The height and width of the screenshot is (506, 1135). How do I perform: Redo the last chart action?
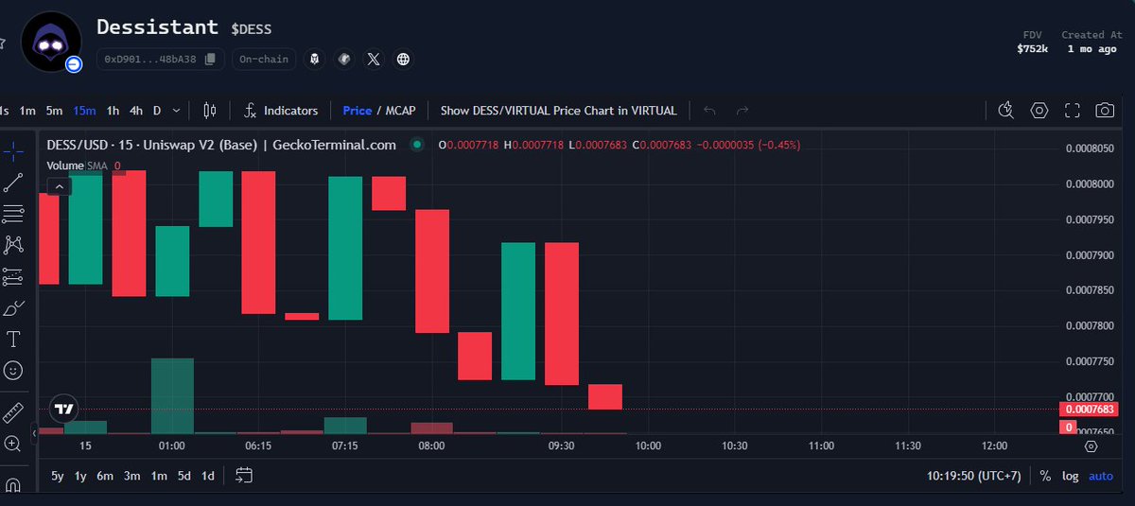[x=742, y=111]
